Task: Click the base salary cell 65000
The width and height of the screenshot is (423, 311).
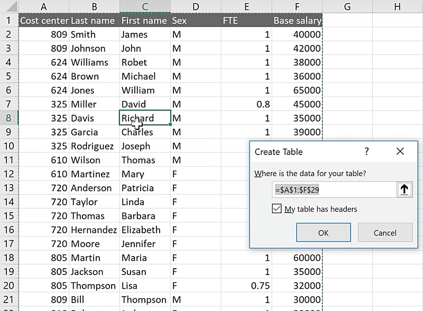Action: [x=297, y=90]
